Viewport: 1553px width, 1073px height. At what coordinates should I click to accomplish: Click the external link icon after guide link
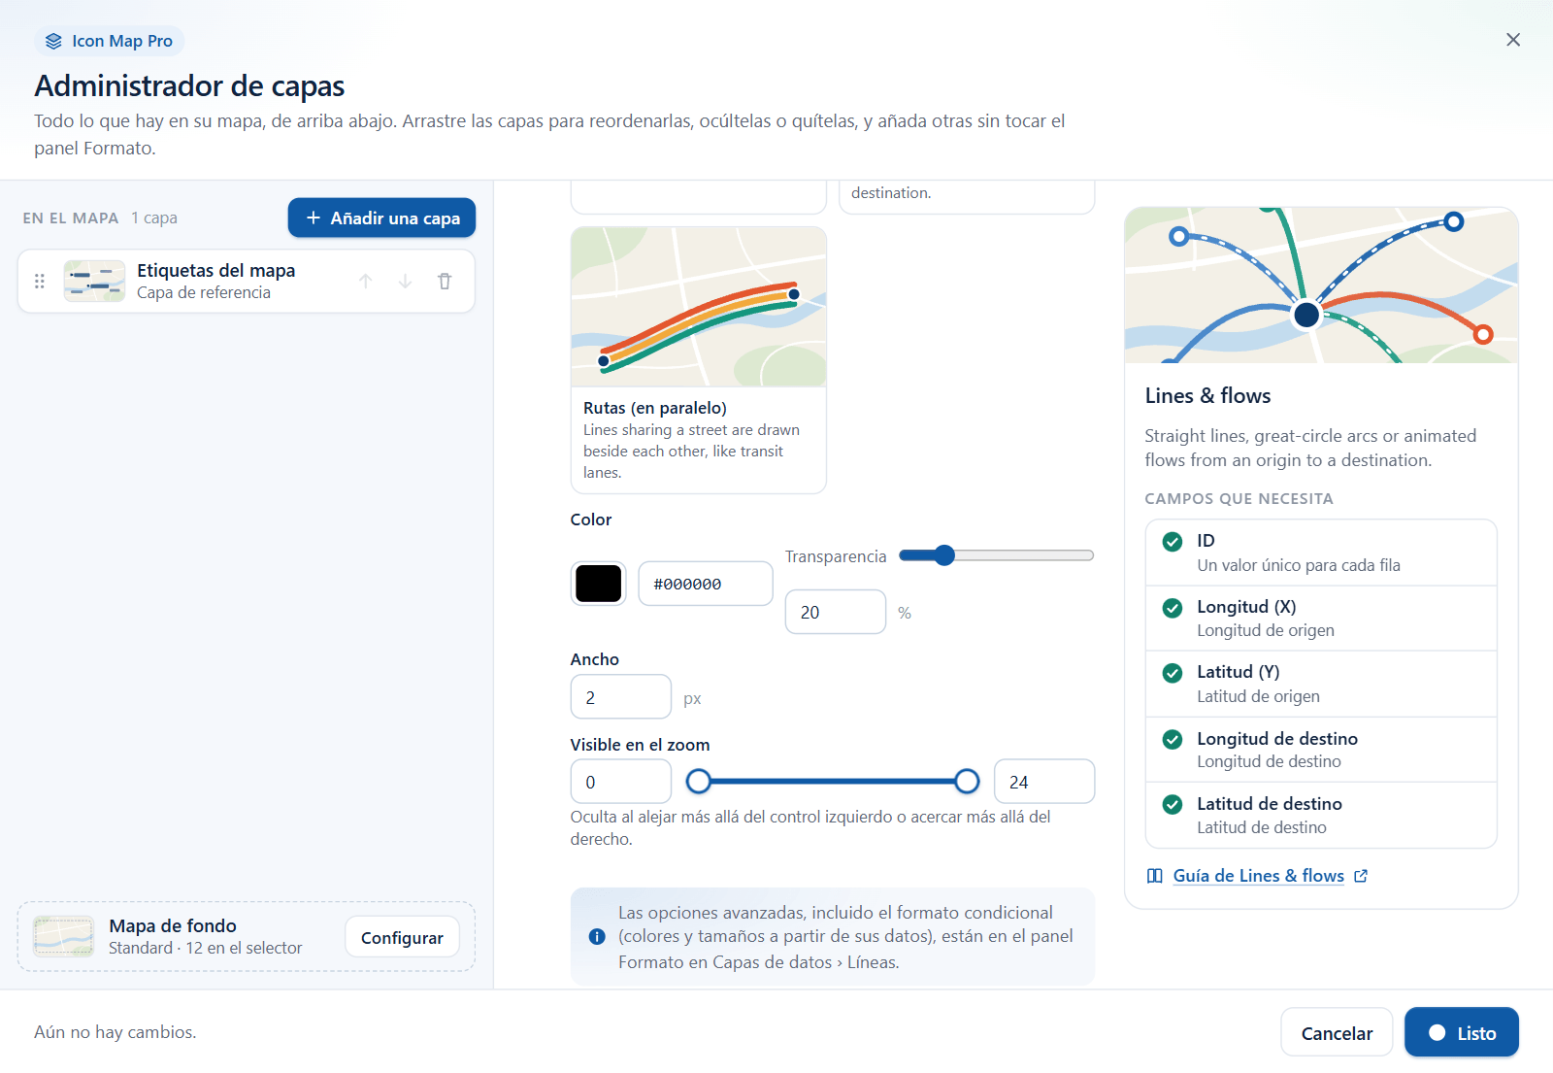(x=1361, y=876)
